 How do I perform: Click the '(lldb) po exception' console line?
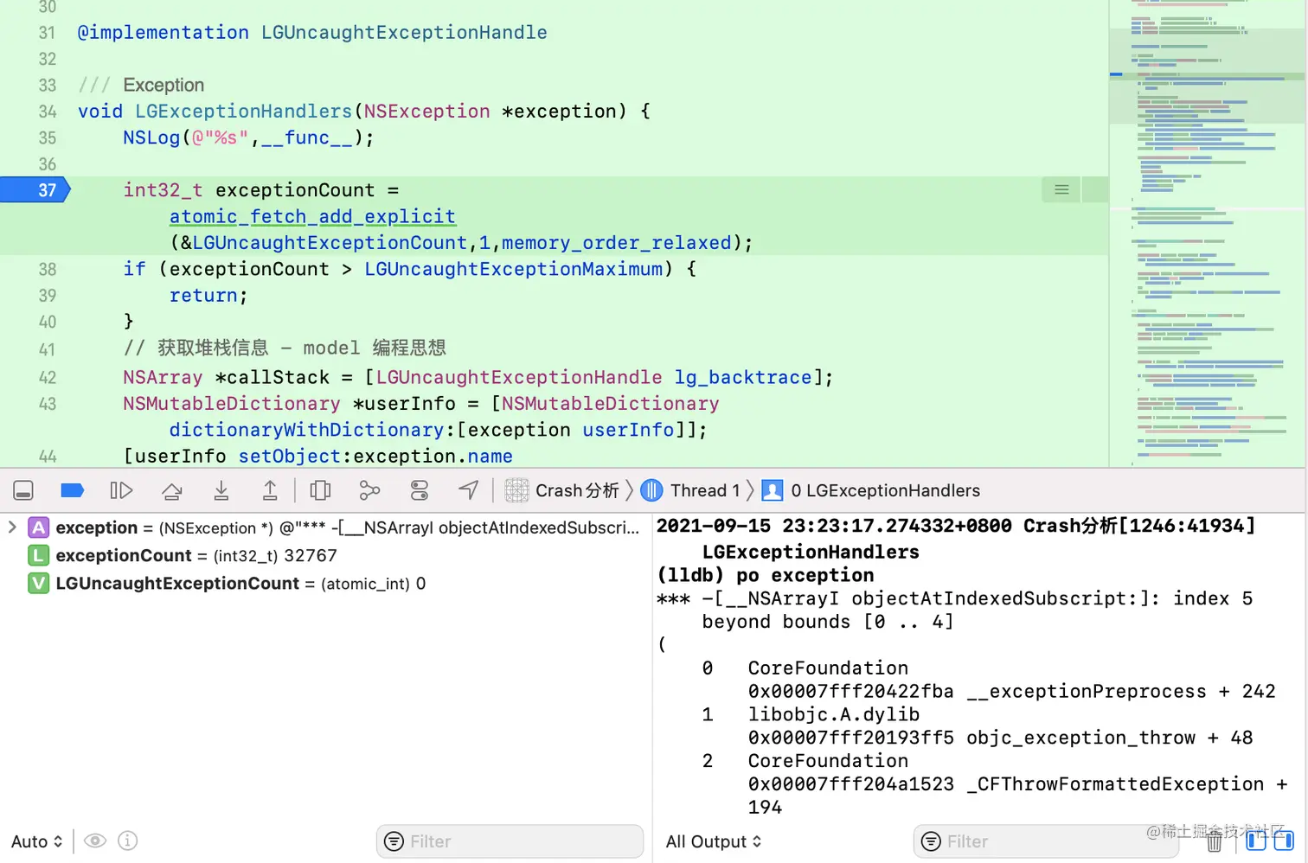pos(766,575)
